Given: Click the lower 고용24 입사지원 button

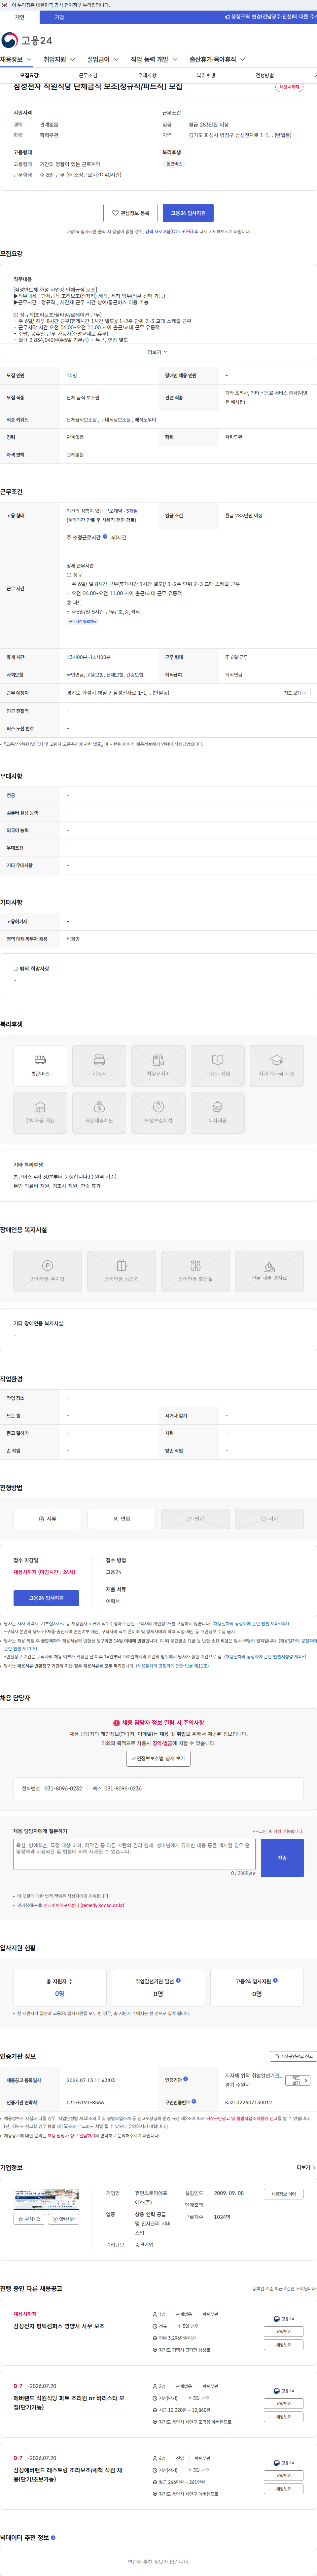Looking at the screenshot, I should pyautogui.click(x=46, y=1598).
